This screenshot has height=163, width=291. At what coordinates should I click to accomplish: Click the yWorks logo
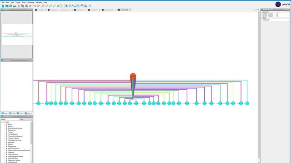pyautogui.click(x=282, y=4)
